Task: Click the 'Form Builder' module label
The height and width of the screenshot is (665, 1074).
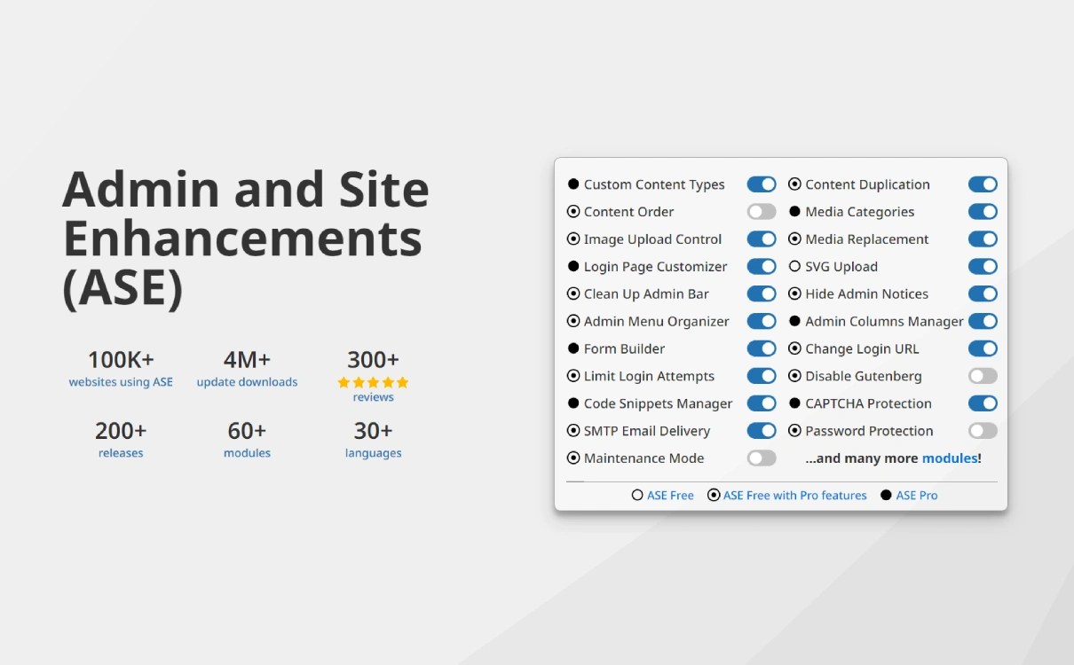Action: (x=624, y=348)
